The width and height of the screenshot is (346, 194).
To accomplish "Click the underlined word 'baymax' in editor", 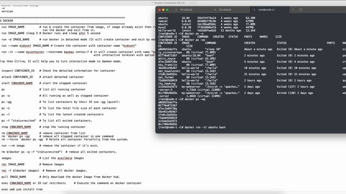I will tap(69, 52).
